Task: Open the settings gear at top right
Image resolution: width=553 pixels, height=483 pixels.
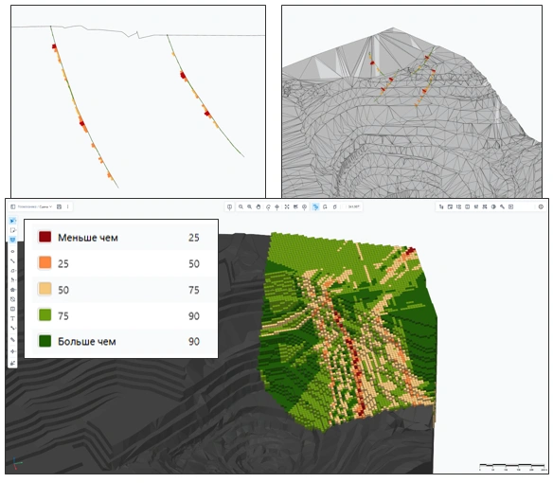Action: pos(541,206)
